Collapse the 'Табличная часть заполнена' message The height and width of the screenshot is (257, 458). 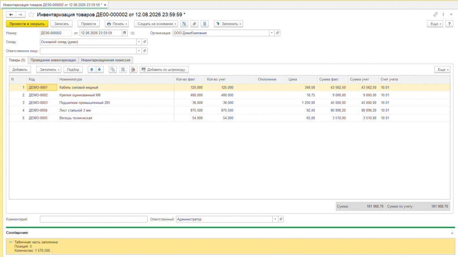(x=10, y=242)
